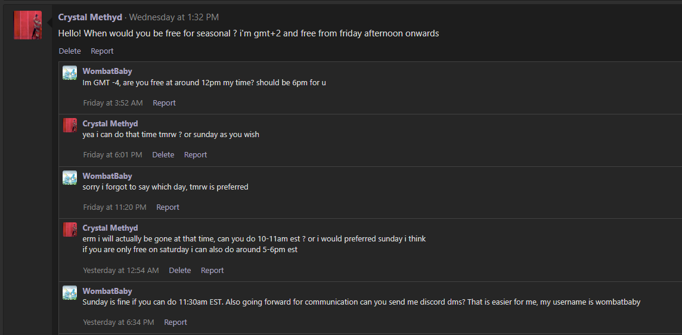Report the top-level comment from Wednesday
Screen dimensions: 682x335
click(x=102, y=51)
